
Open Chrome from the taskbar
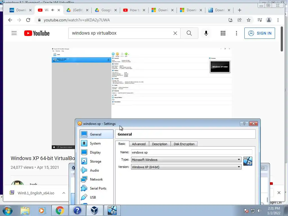(60, 210)
